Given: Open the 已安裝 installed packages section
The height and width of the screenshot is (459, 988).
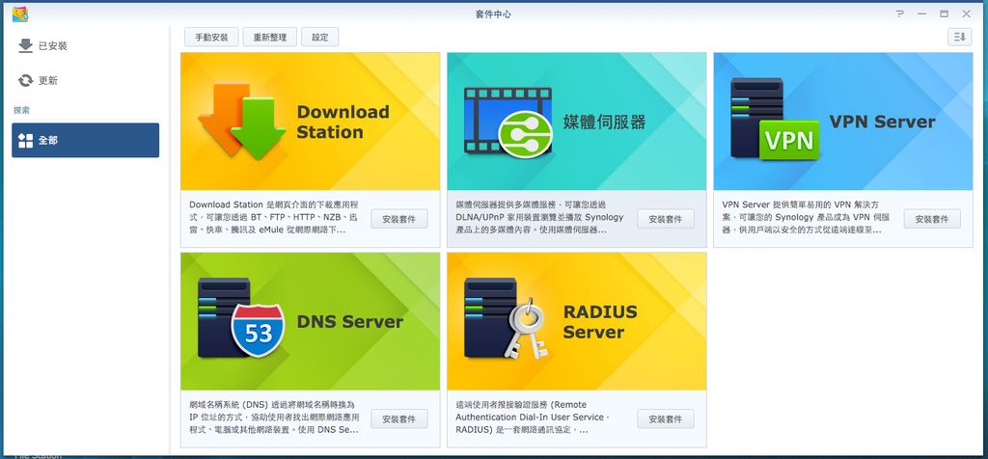Looking at the screenshot, I should coord(85,46).
